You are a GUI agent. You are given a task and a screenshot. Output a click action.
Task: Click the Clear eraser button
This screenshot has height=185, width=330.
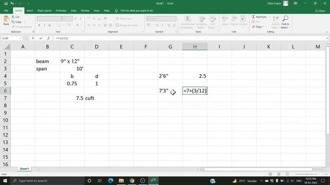(x=258, y=27)
